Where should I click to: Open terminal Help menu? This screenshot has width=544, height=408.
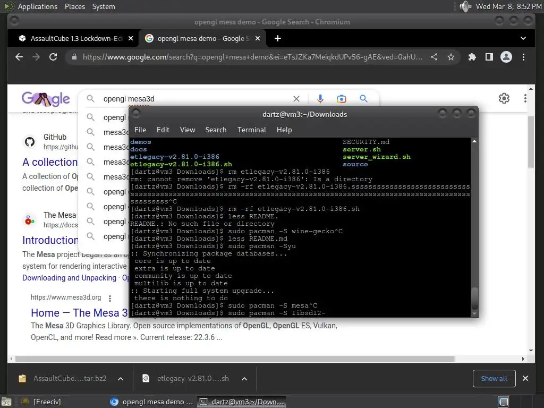click(x=284, y=130)
